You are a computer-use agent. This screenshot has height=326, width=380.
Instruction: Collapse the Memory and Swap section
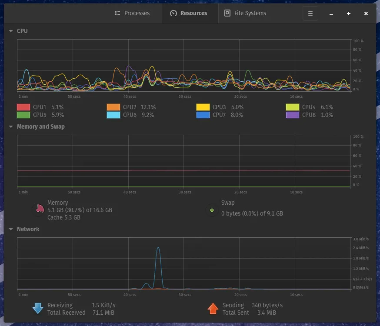(11, 126)
